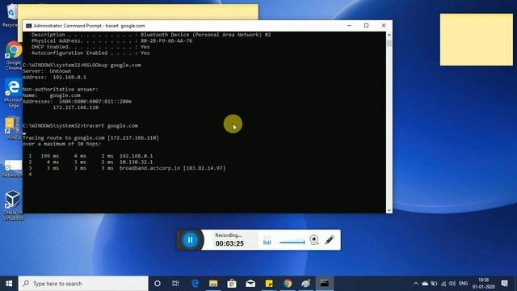Launch Microsoft Edge from the taskbar

point(195,284)
